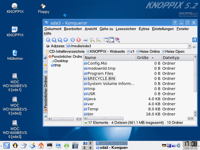
Task: Click the Home folder toolbar icon
Action: pos(65,40)
